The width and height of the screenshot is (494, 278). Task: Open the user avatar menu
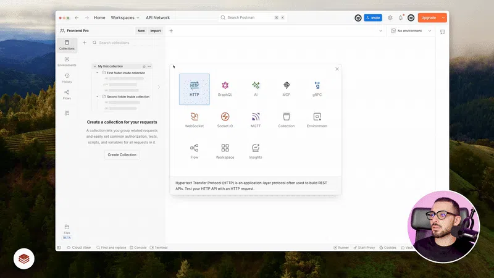click(411, 18)
